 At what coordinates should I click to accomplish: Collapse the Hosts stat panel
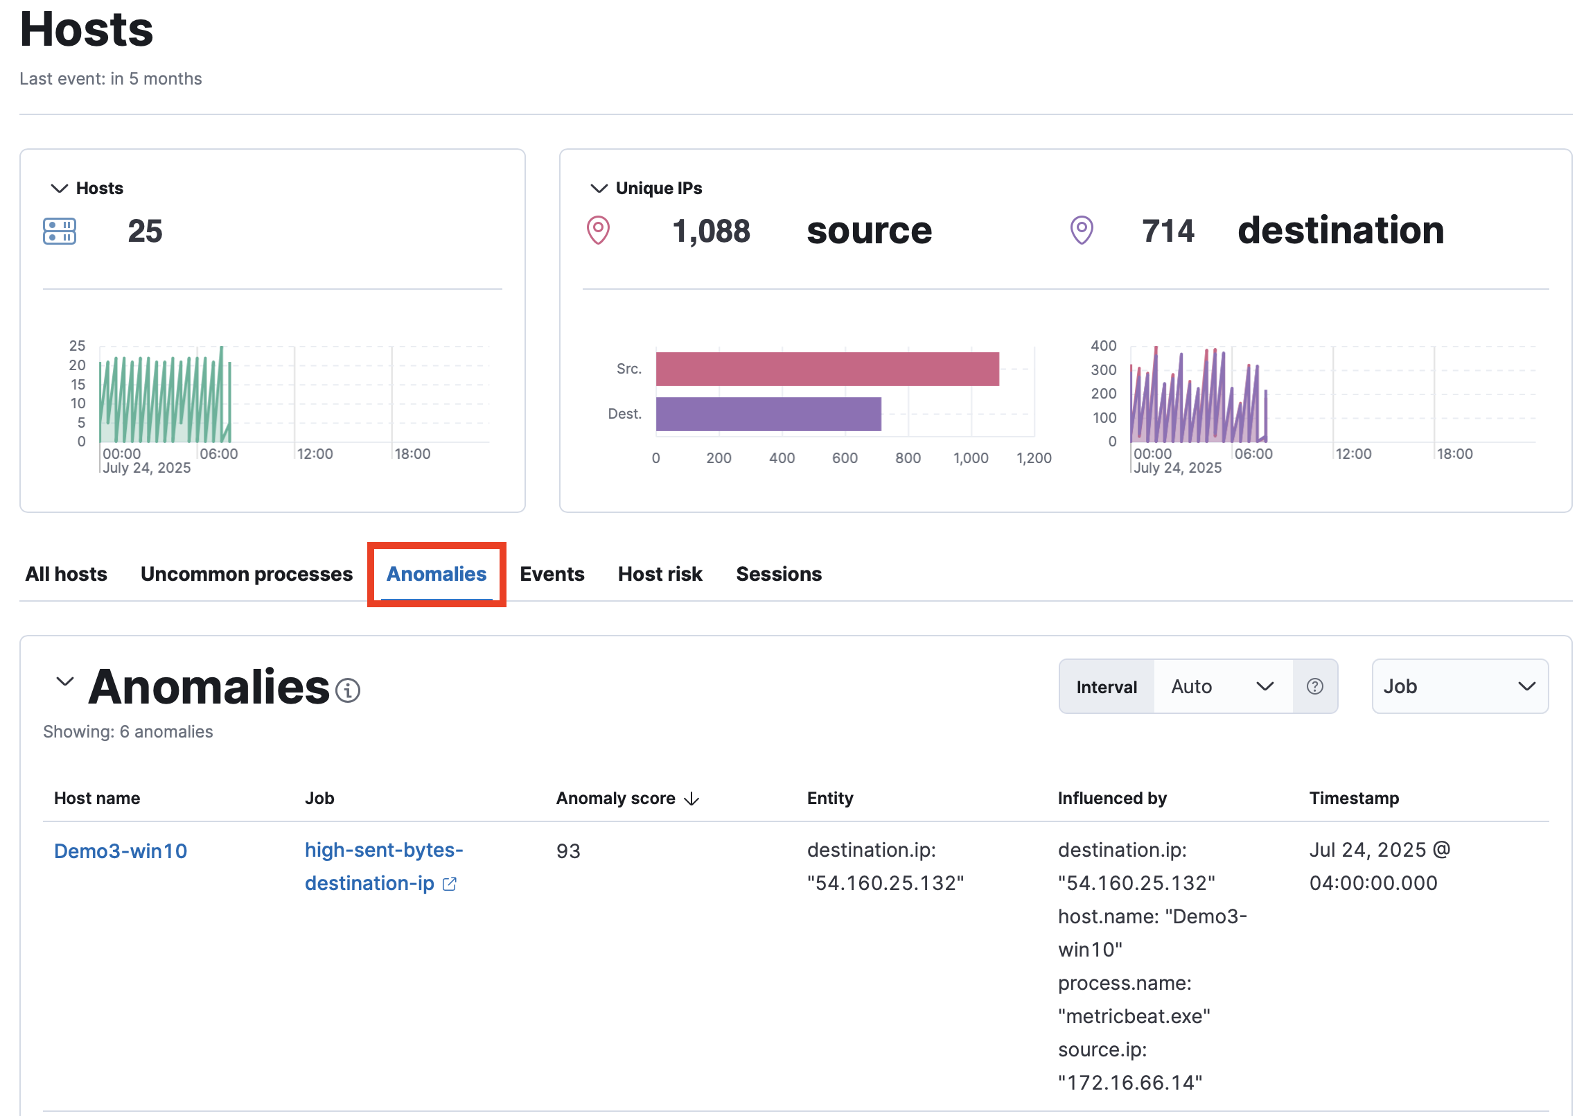coord(60,189)
